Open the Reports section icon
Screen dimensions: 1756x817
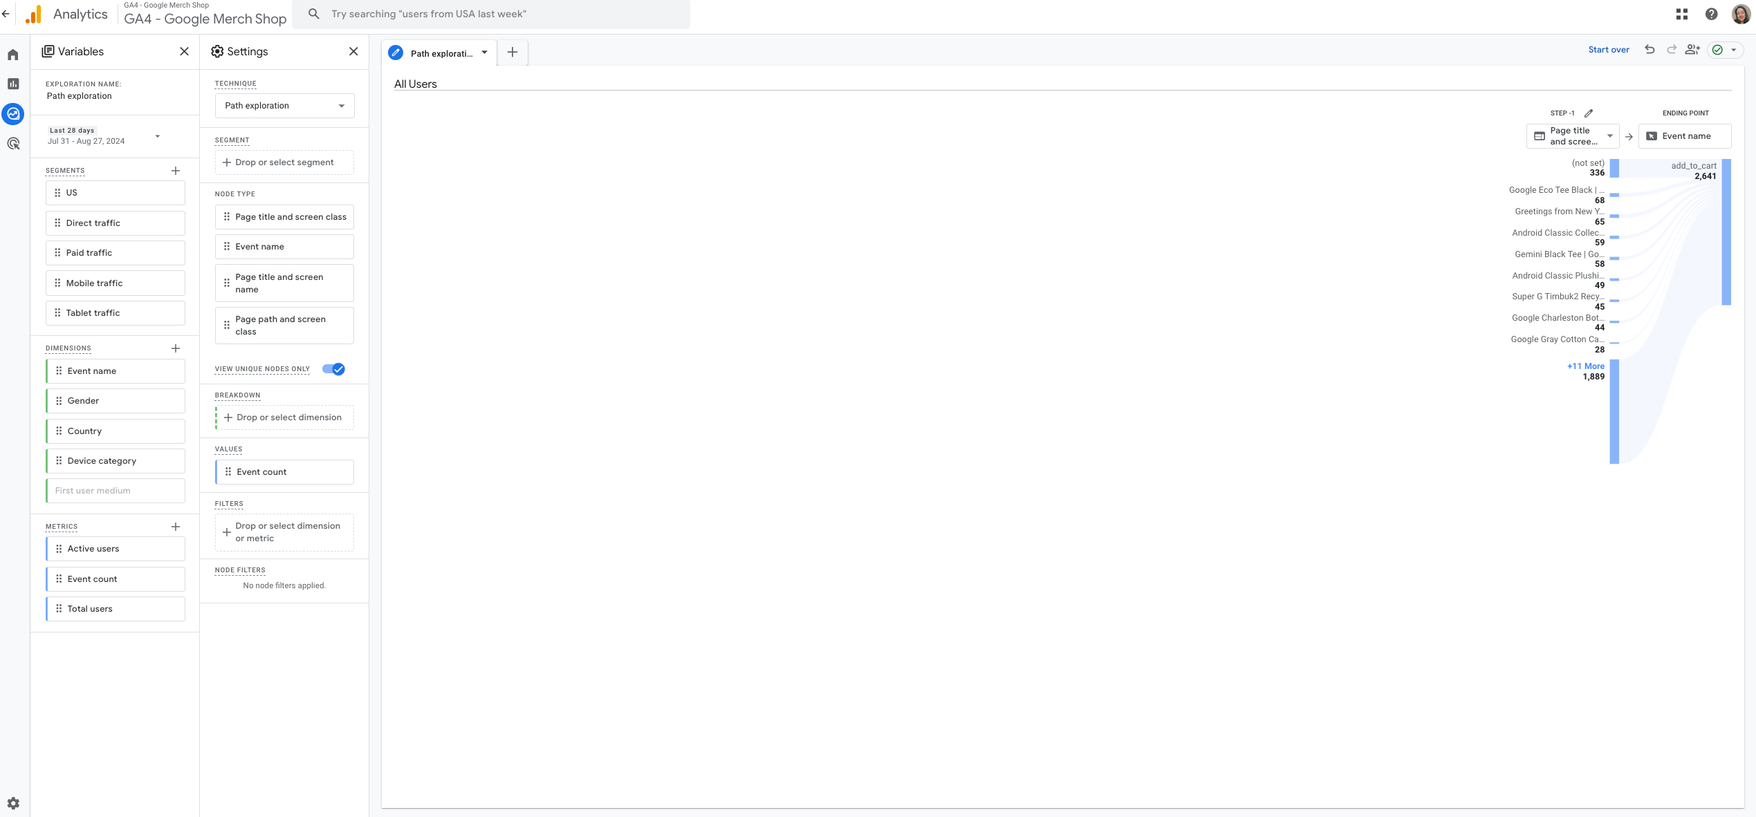[13, 84]
